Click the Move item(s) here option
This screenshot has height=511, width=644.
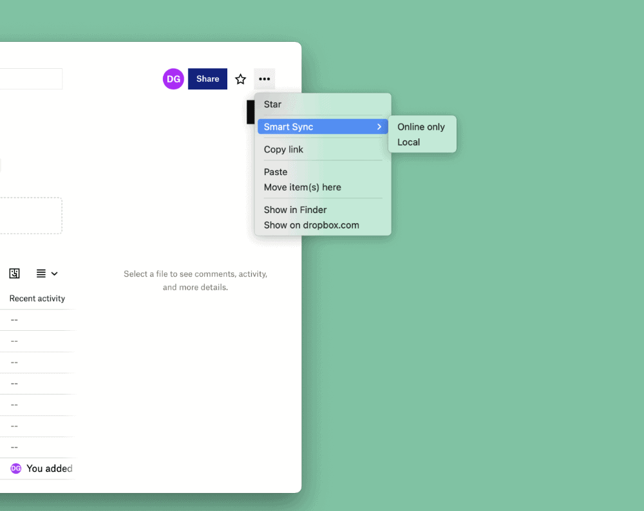coord(302,187)
